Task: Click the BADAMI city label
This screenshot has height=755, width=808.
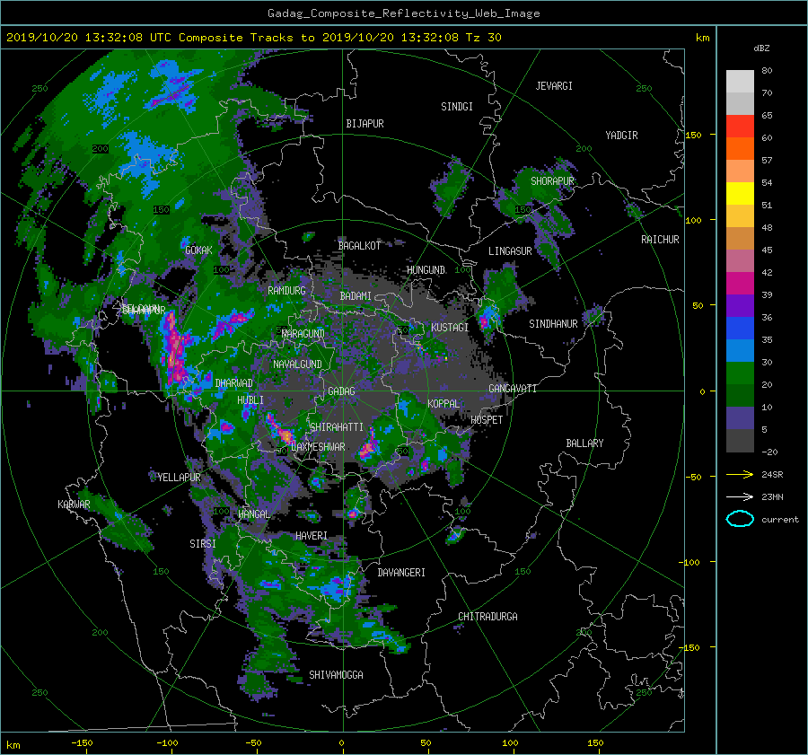Action: (x=356, y=296)
